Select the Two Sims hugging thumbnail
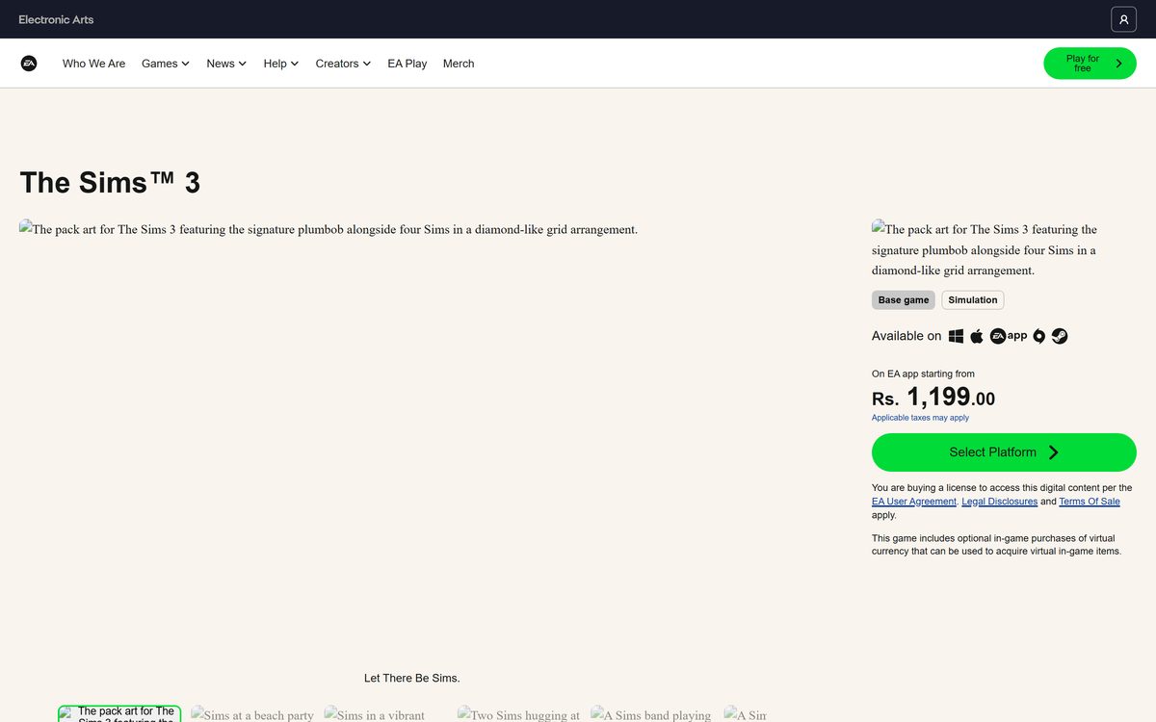1156x722 pixels. coord(519,714)
